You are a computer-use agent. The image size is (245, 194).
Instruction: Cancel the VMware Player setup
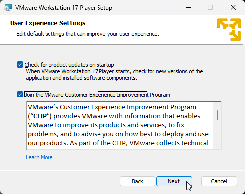click(x=219, y=181)
